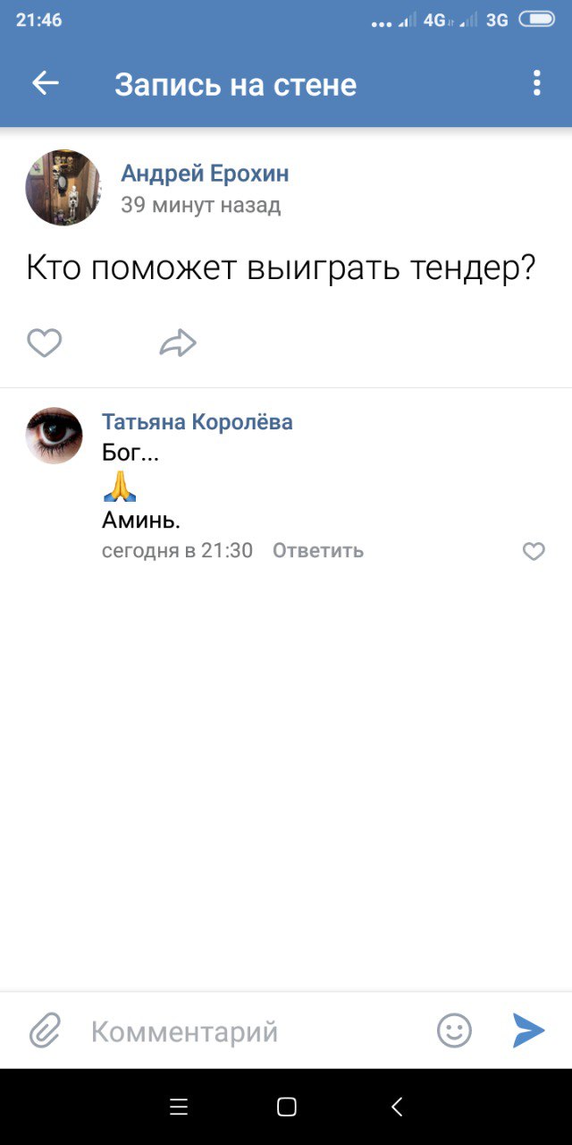The image size is (572, 1145).
Task: Open the emoji smiley picker
Action: pos(454,1030)
